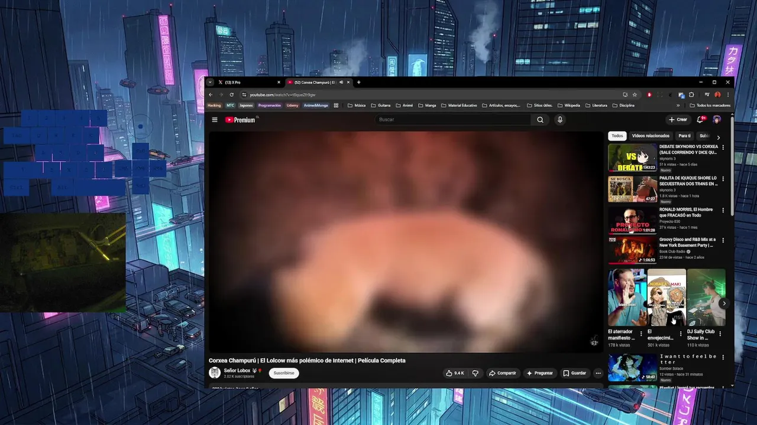Open Chrome profile avatar in toolbar
757x425 pixels.
(717, 94)
